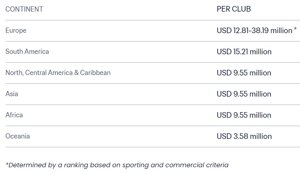Click Africa's USD 9.55 million value

coord(244,115)
